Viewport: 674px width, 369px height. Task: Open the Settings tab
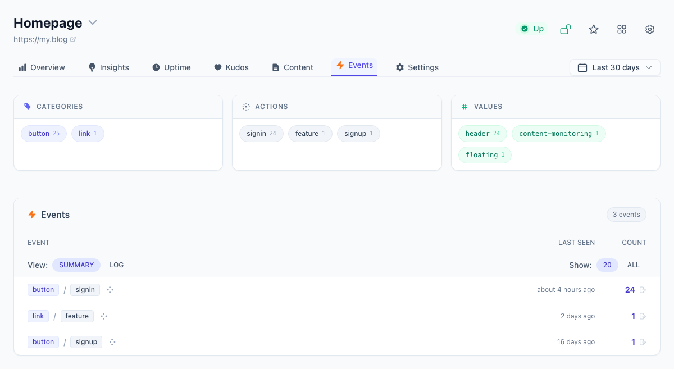click(x=417, y=67)
